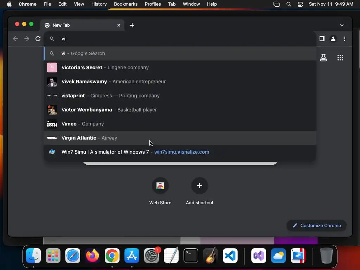Open the Web Store shortcut
This screenshot has height=270, width=360.
pos(160,191)
